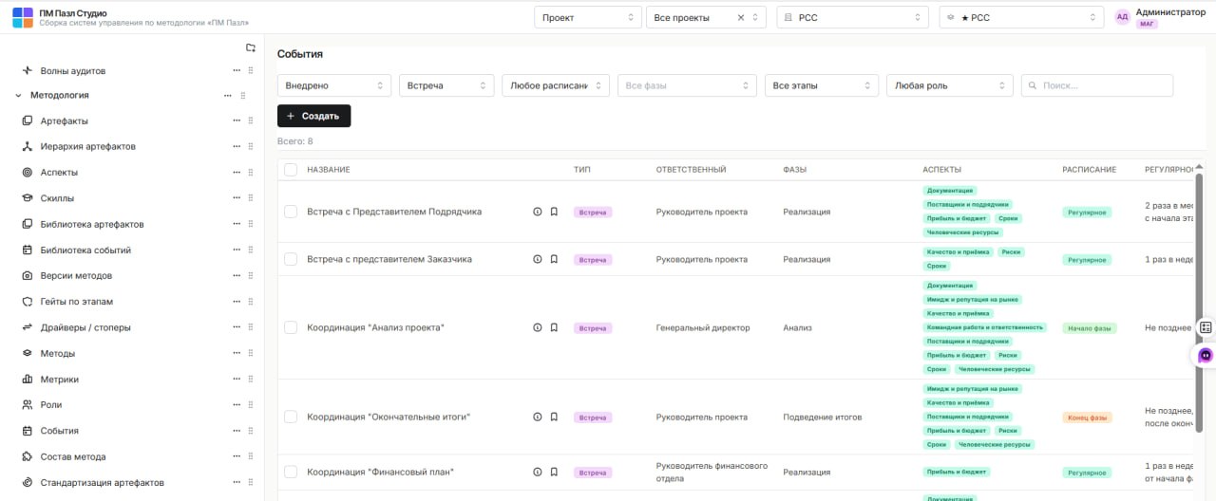This screenshot has width=1216, height=501.
Task: Open three-dot menu for Артефакты
Action: click(237, 121)
